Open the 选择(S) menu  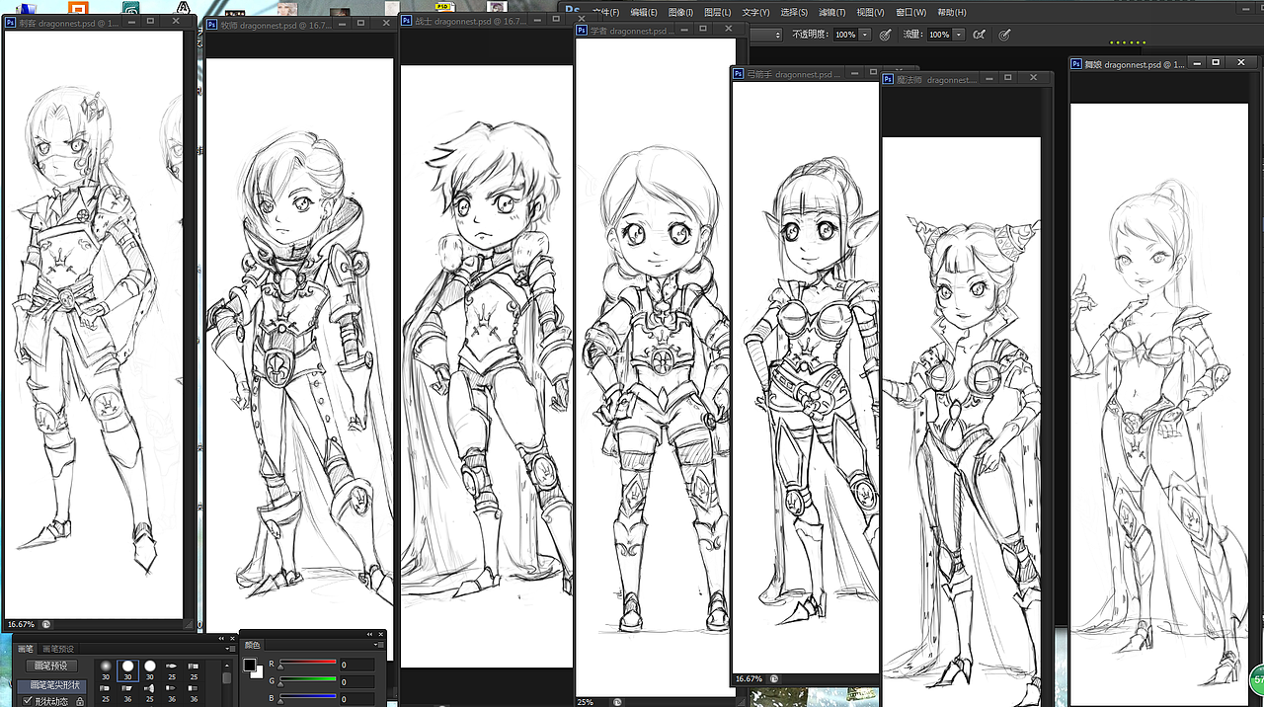point(794,12)
